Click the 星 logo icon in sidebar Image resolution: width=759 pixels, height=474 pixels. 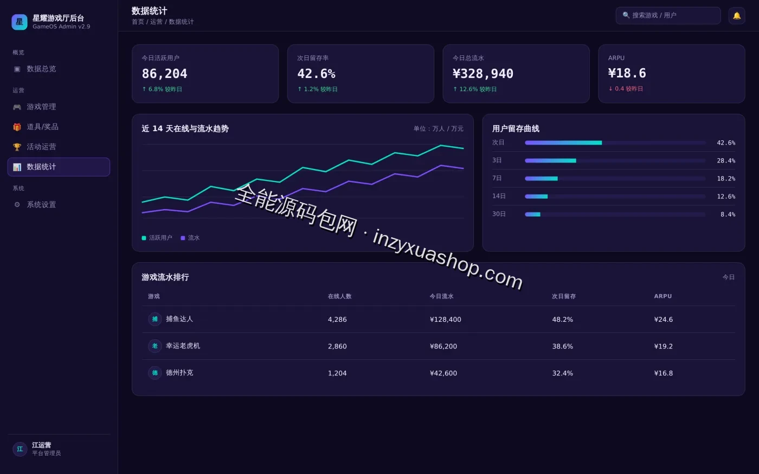point(20,22)
